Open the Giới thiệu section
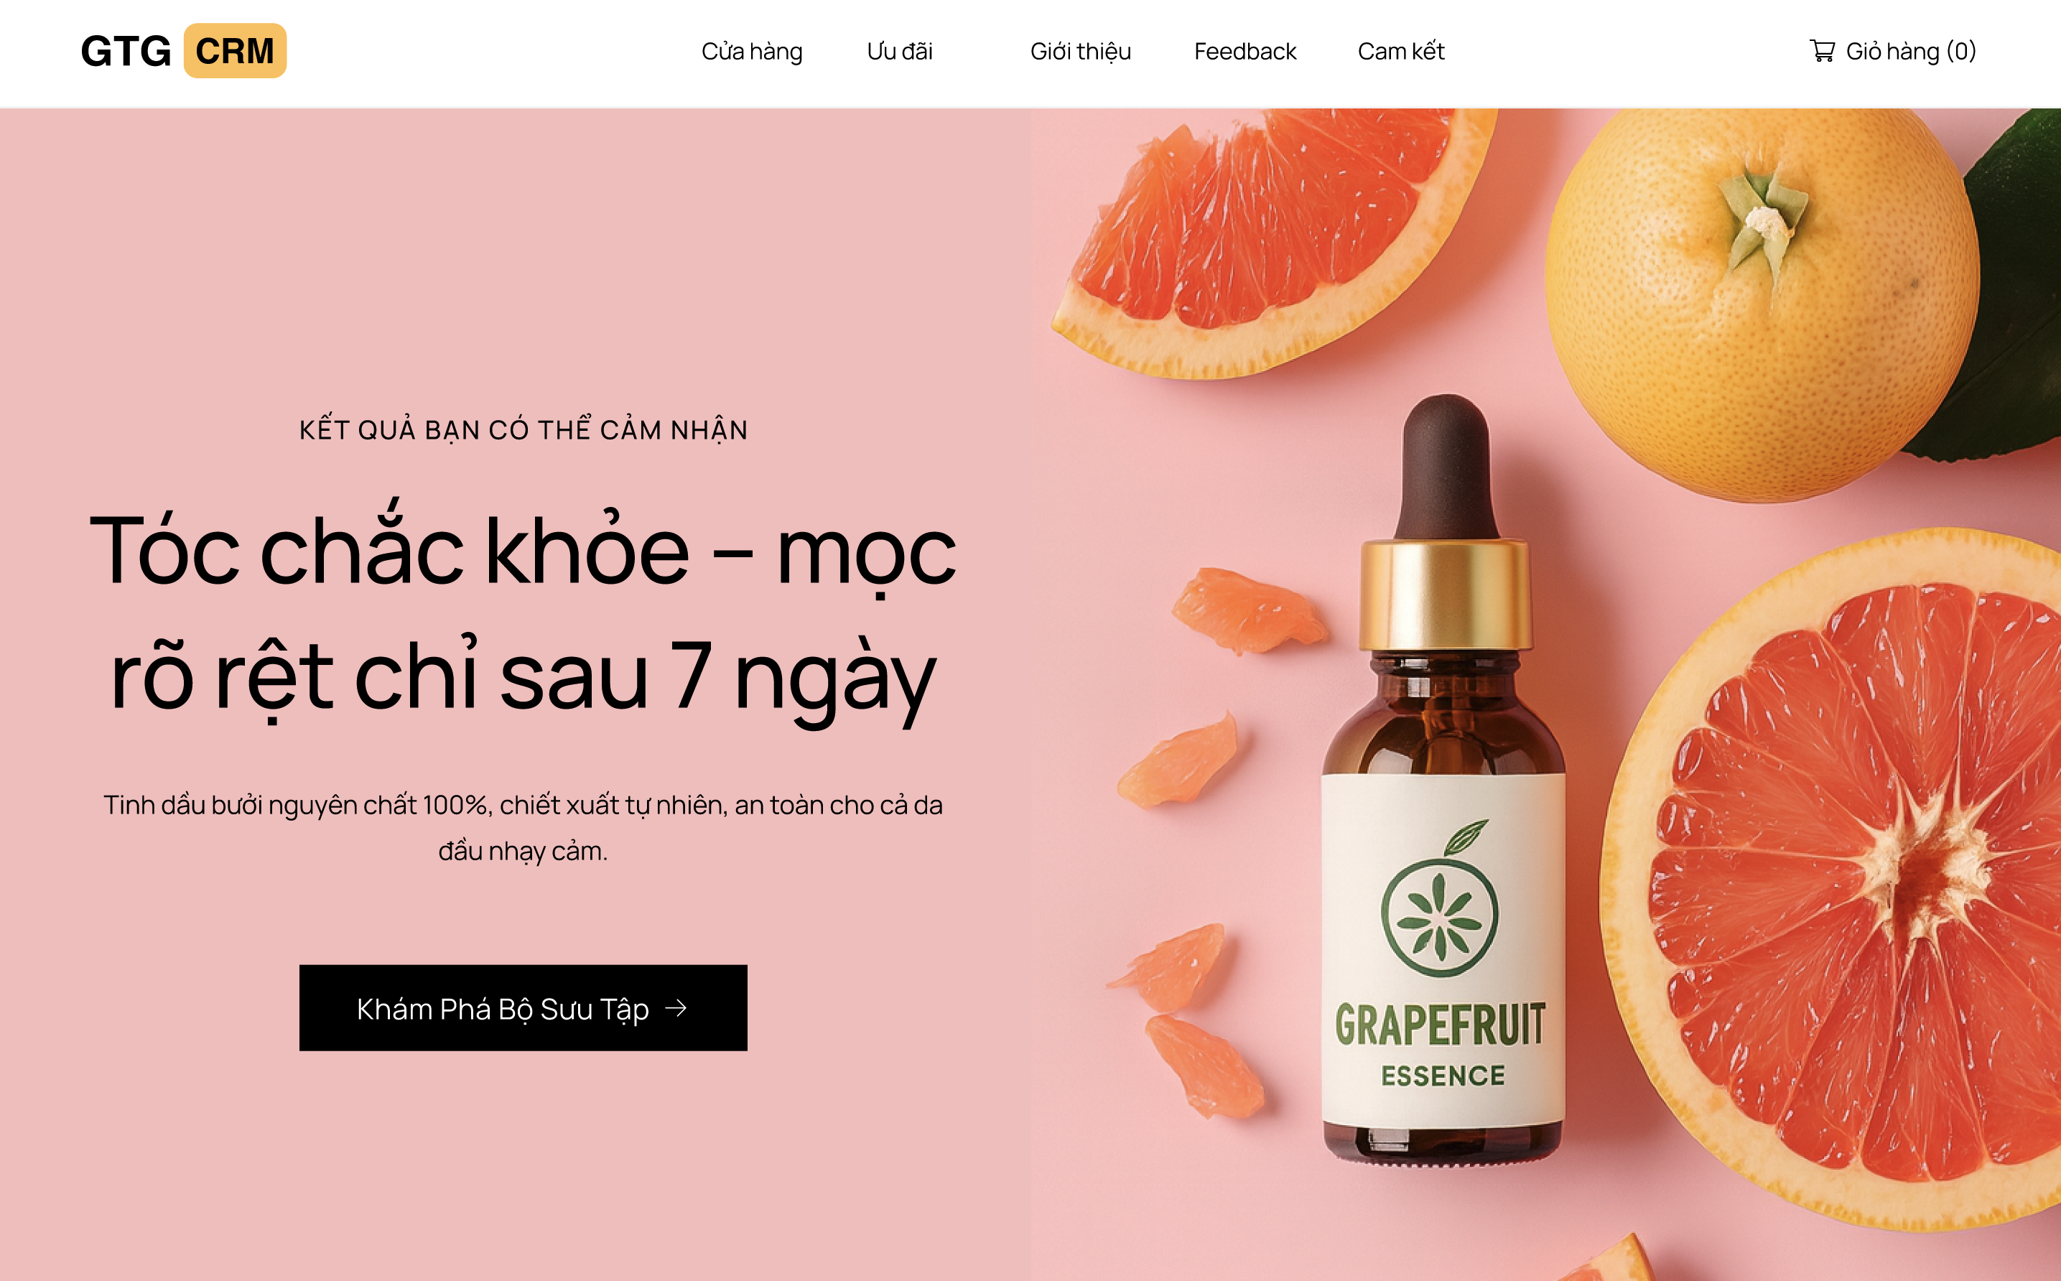The image size is (2061, 1281). 1080,52
